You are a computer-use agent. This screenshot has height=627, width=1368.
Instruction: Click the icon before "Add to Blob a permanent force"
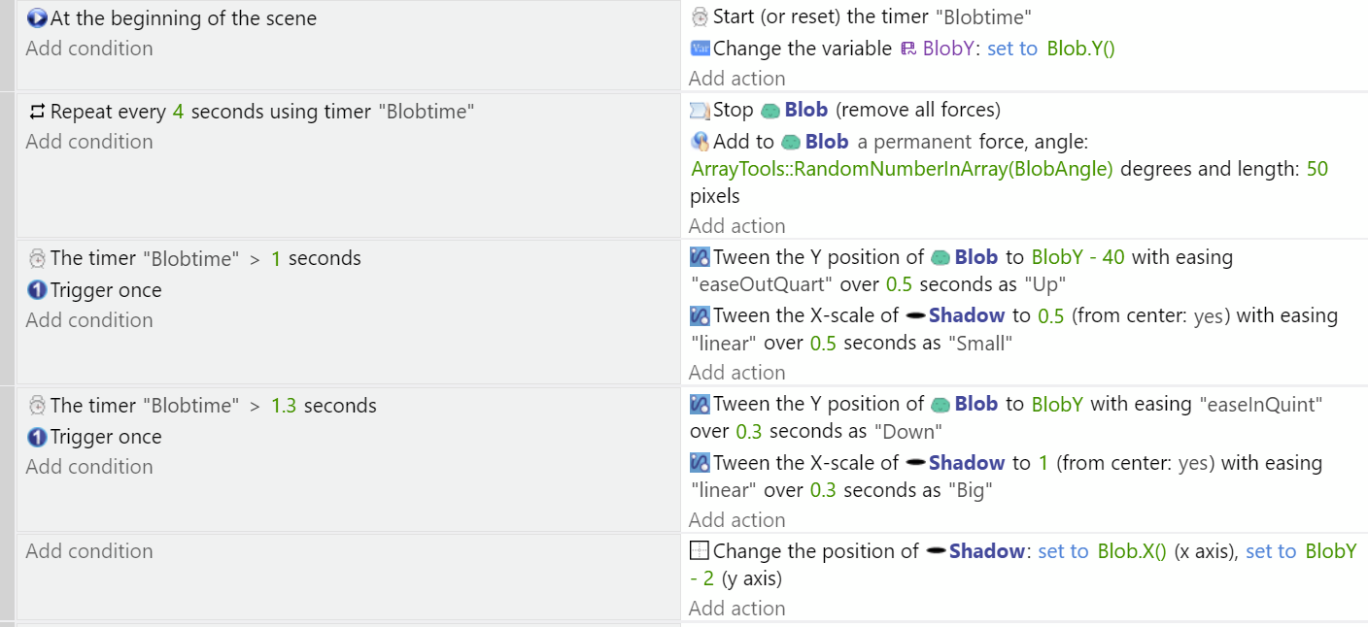tap(700, 142)
